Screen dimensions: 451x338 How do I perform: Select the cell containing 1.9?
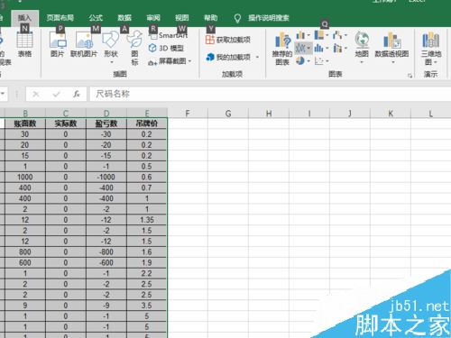(x=147, y=262)
